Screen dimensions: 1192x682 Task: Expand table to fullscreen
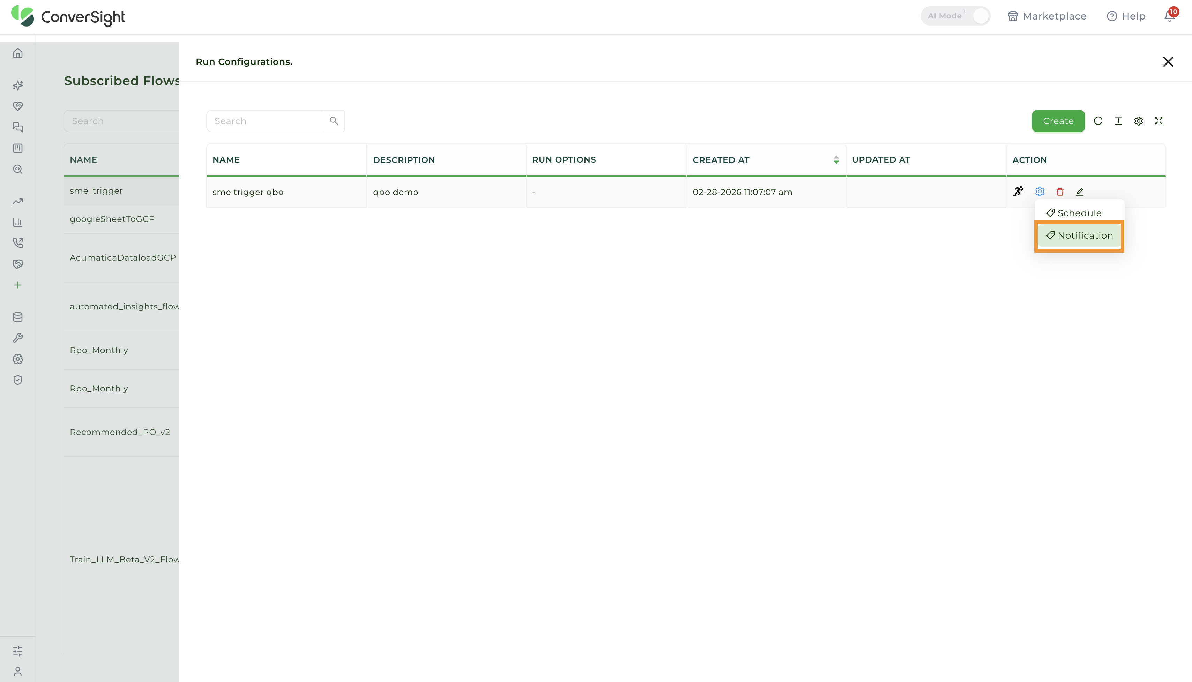(1159, 121)
